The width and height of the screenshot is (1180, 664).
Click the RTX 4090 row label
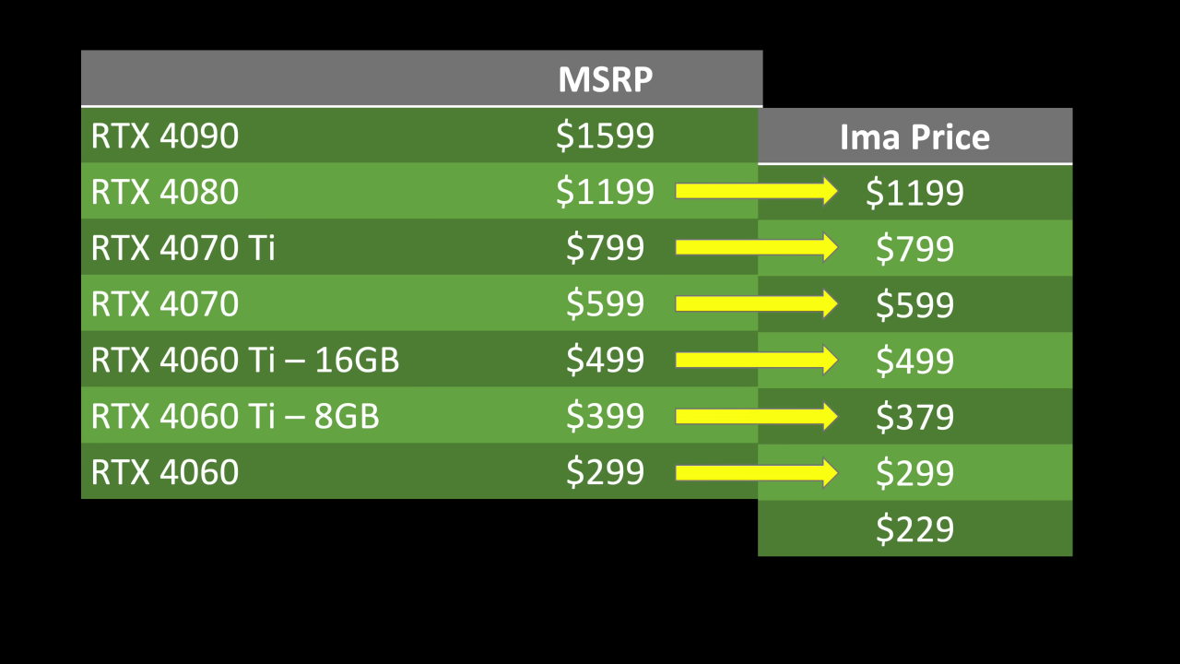(x=165, y=136)
